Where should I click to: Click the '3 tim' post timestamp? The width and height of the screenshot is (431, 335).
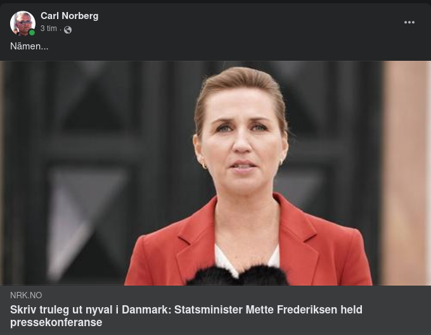(49, 28)
